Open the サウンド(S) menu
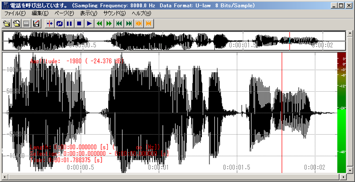This screenshot has height=182, width=355. 114,13
